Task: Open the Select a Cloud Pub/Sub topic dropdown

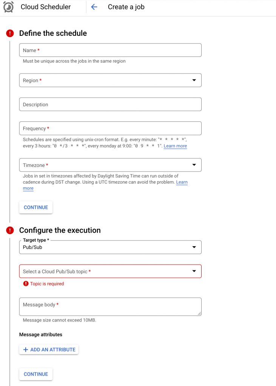Action: (x=110, y=271)
